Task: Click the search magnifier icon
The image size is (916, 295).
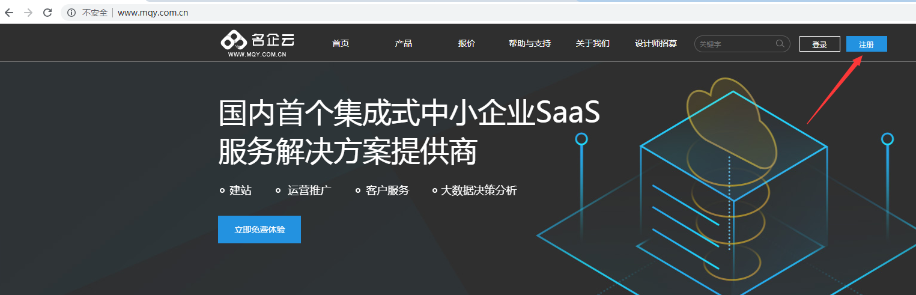Action: [x=780, y=43]
